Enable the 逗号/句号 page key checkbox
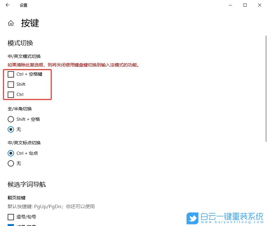Viewport: 267px width, 226px height. (11, 217)
